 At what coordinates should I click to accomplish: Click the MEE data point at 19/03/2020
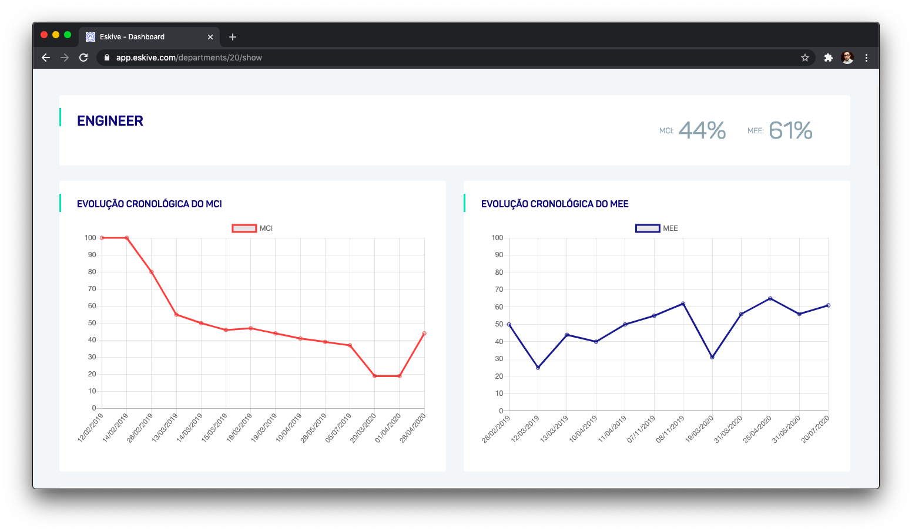click(712, 357)
